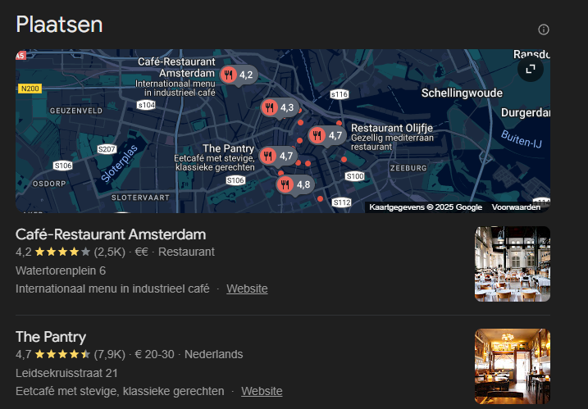Viewport: 588px width, 409px height.
Task: Select the 4,3 restaurant map pin
Action: 280,108
